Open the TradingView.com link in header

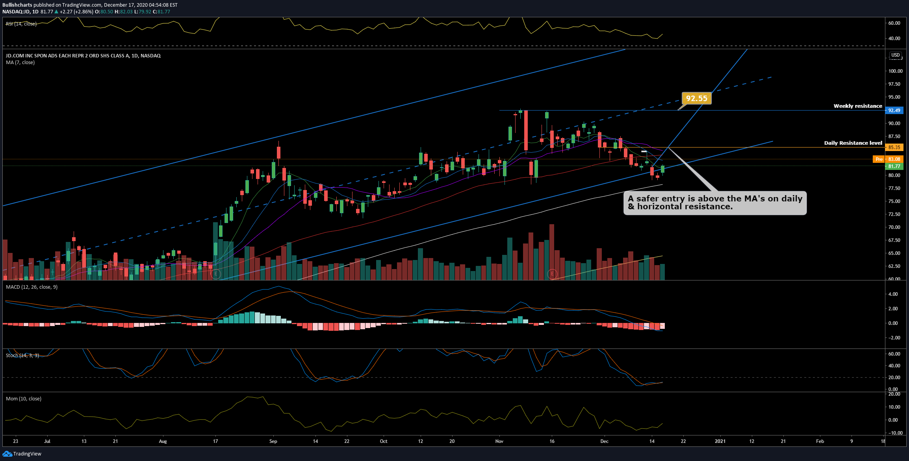click(82, 5)
